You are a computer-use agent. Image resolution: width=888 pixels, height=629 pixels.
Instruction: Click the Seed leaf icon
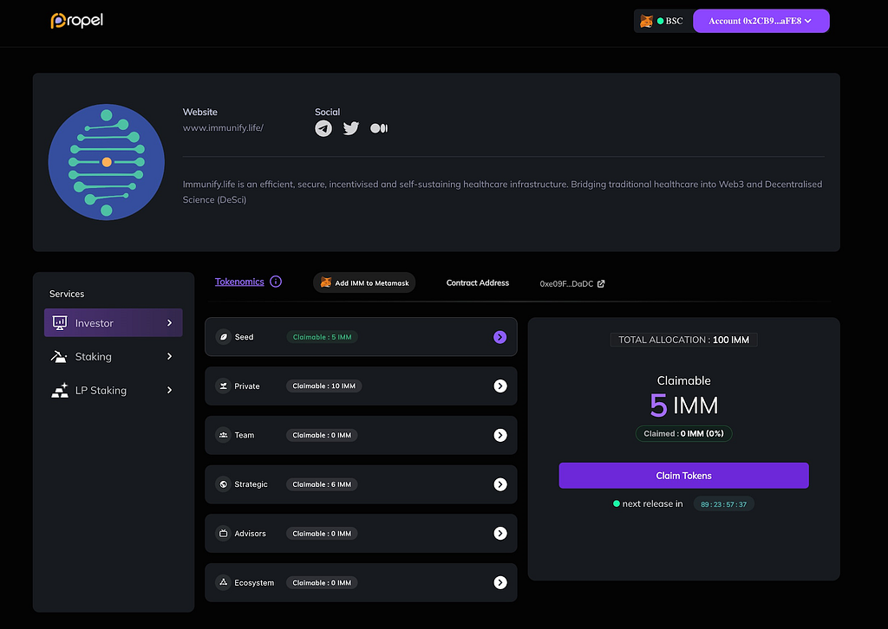pos(223,337)
